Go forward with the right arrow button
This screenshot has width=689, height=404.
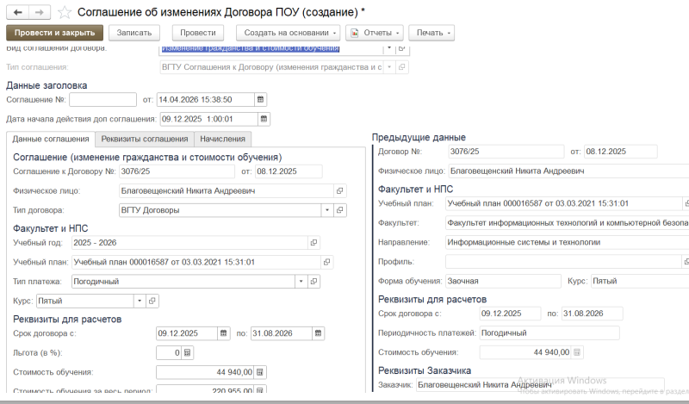click(40, 12)
